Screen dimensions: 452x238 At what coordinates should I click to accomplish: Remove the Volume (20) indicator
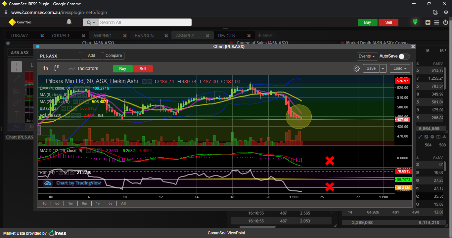(79, 115)
